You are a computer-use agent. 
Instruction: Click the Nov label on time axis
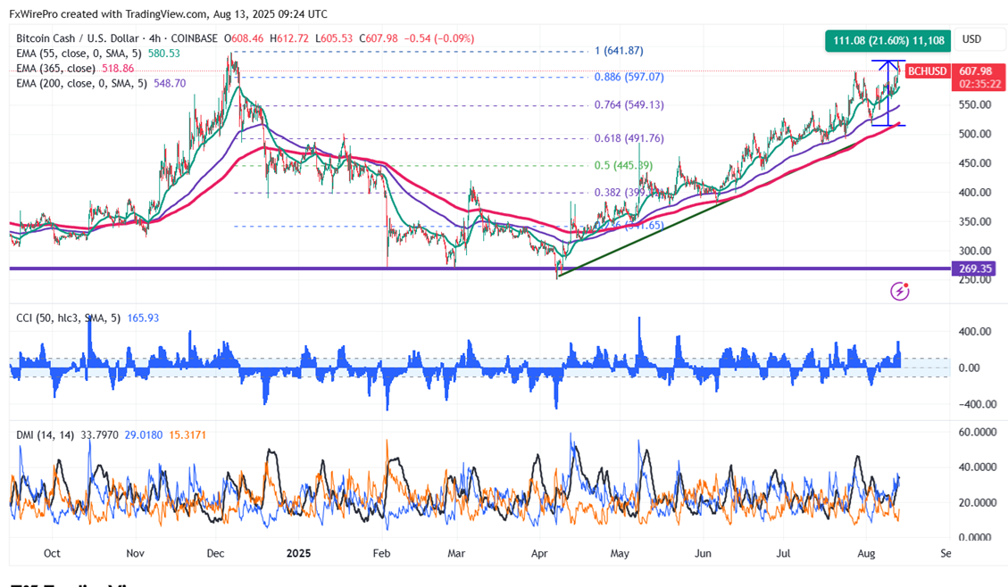(135, 553)
